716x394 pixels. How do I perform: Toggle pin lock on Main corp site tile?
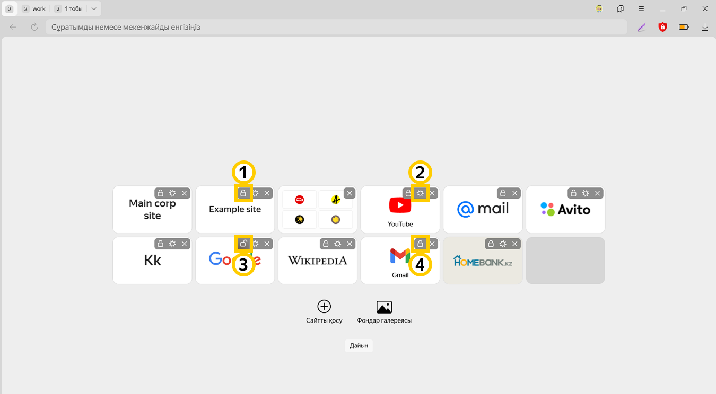tap(160, 193)
